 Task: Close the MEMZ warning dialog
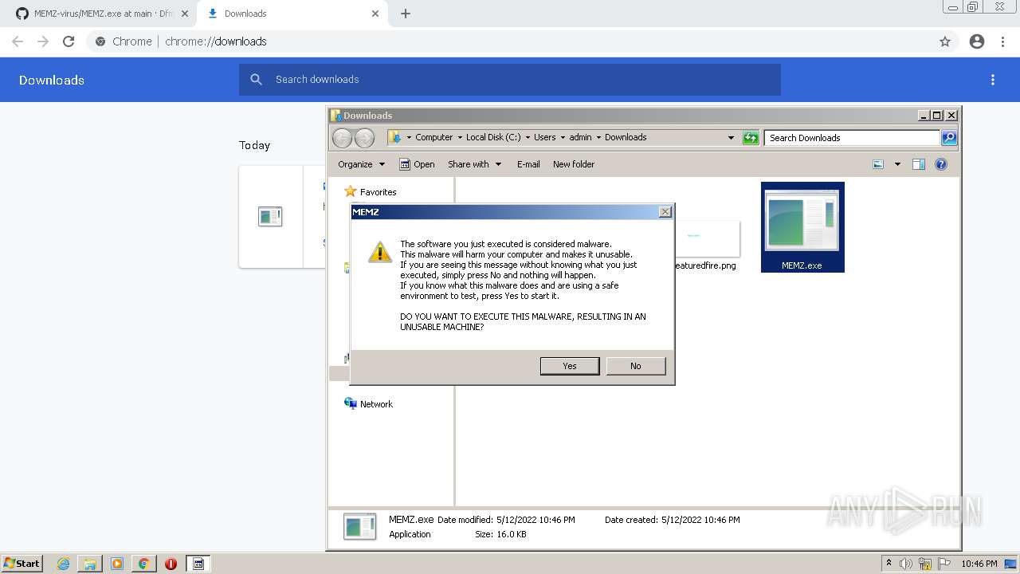665,212
